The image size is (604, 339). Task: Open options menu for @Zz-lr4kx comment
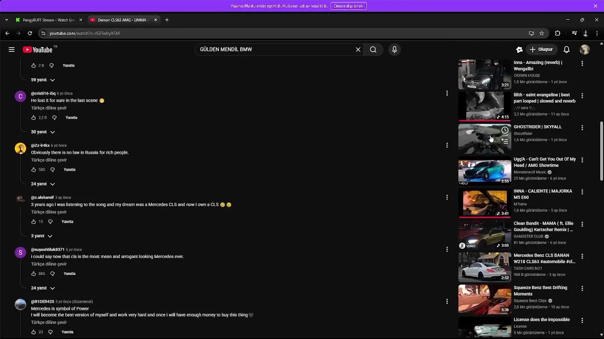tap(447, 145)
